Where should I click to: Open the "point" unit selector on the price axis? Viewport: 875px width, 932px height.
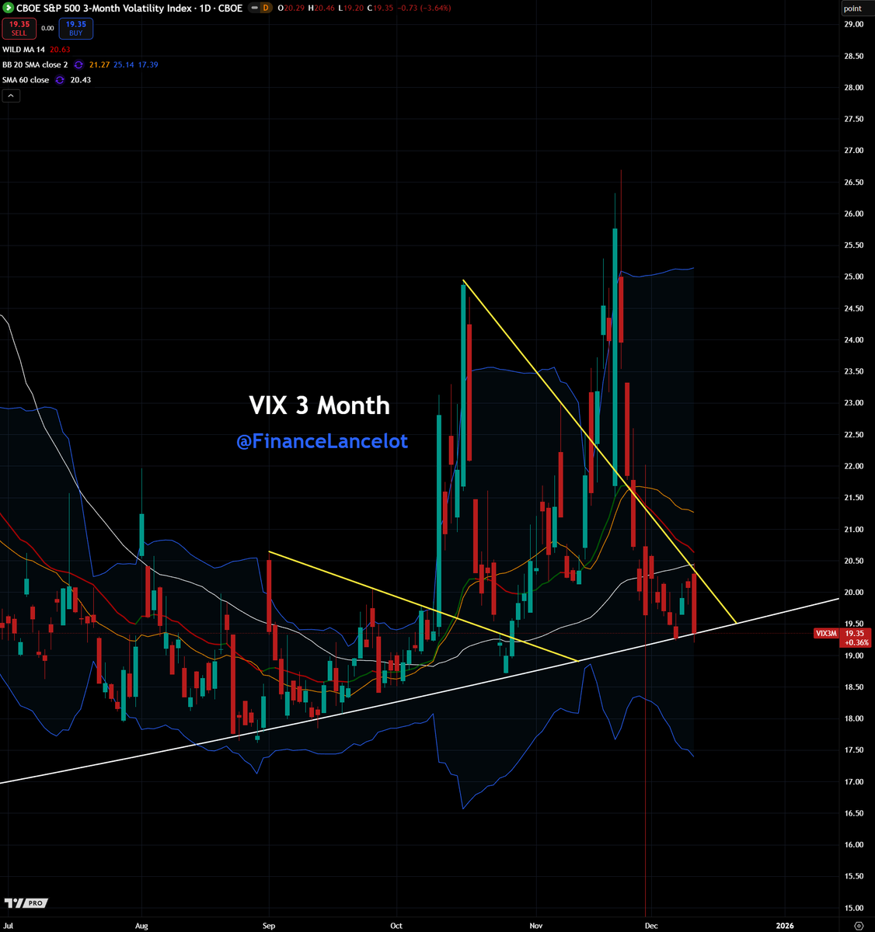point(853,8)
